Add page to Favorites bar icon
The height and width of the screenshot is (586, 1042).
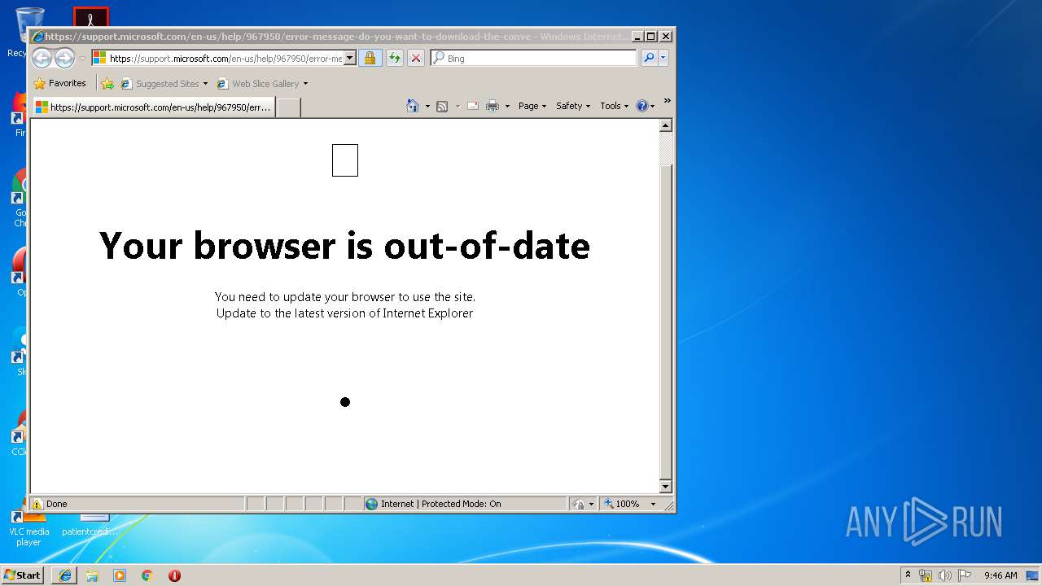point(107,83)
